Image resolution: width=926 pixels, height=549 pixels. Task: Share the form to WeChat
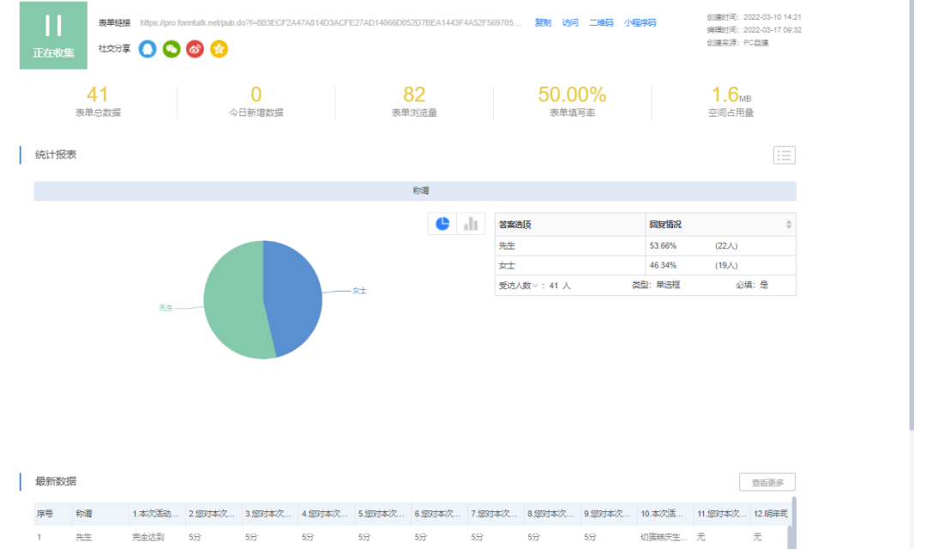[171, 49]
